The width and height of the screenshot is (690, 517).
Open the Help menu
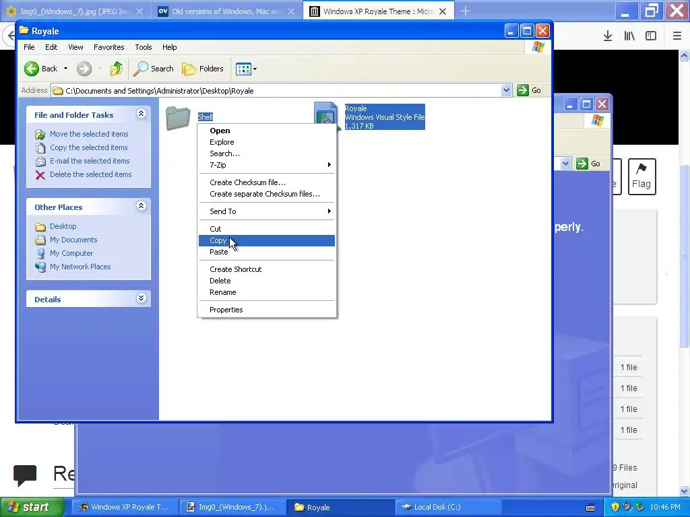tap(169, 47)
